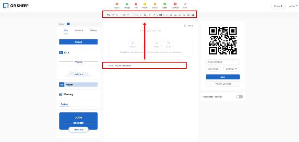Click the QRCode title field
This screenshot has height=142, width=299.
151,31
